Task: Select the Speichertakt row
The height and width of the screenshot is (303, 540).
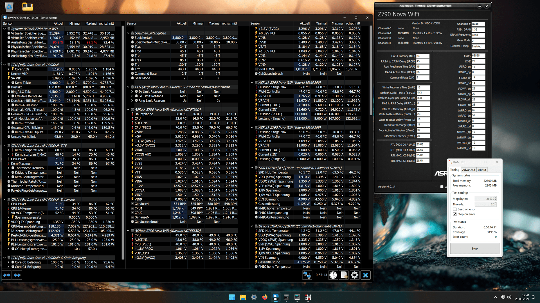Action: coord(184,38)
